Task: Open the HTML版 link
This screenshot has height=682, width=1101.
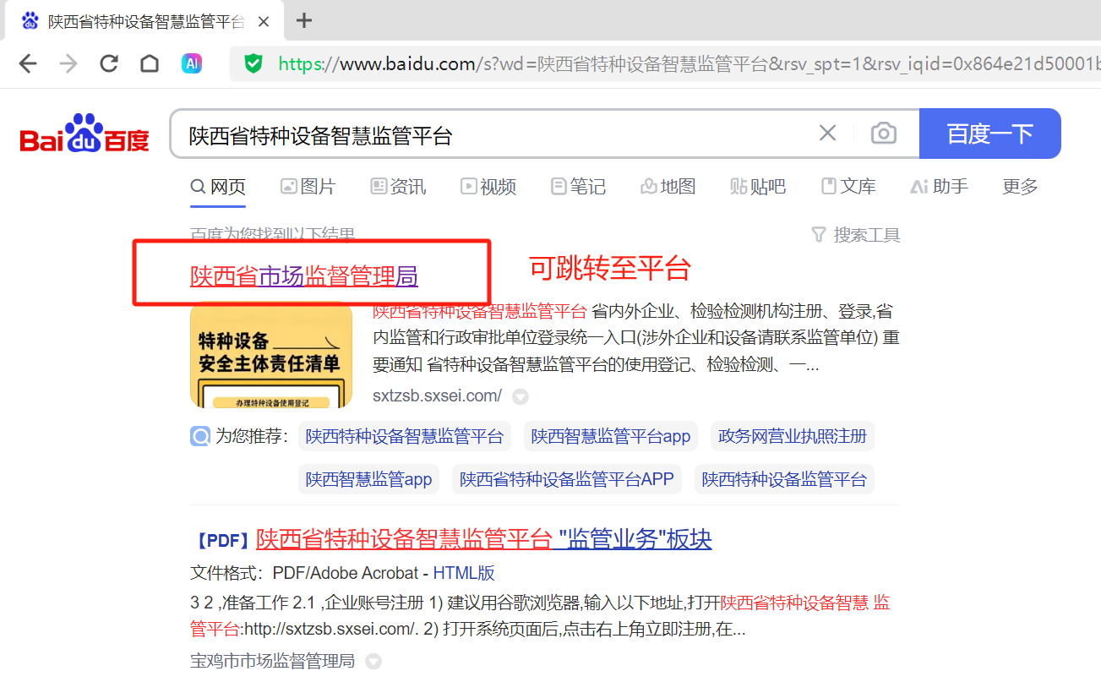Action: 464,573
